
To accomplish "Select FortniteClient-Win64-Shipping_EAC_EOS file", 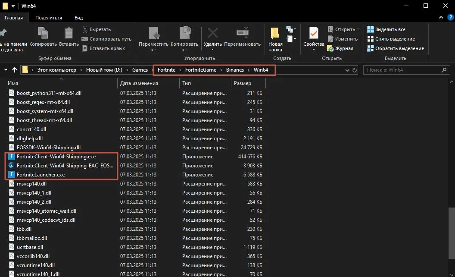I will (x=65, y=166).
